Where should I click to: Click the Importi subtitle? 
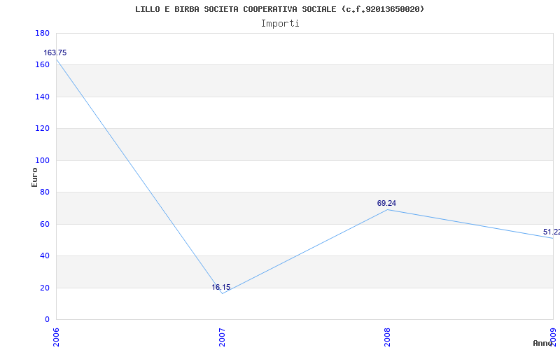coord(280,24)
